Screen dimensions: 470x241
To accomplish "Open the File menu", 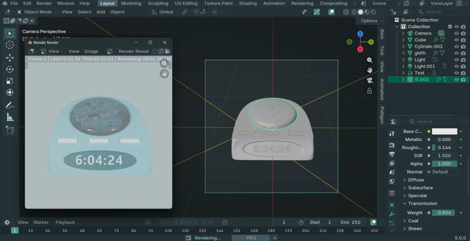I will [14, 4].
